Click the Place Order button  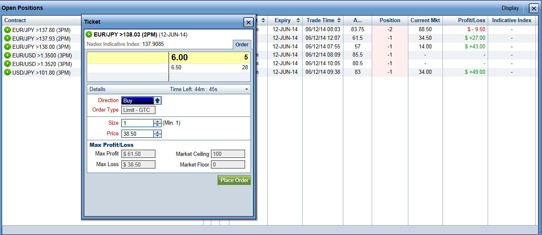[234, 180]
